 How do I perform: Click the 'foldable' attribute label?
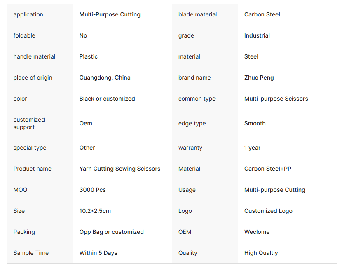24,35
